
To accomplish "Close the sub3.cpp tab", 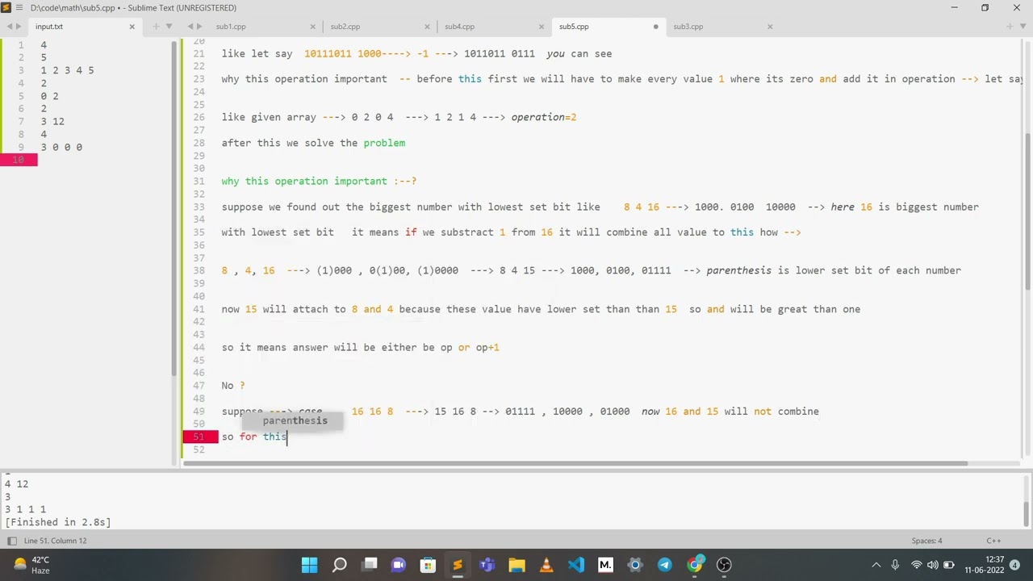I will pos(770,27).
